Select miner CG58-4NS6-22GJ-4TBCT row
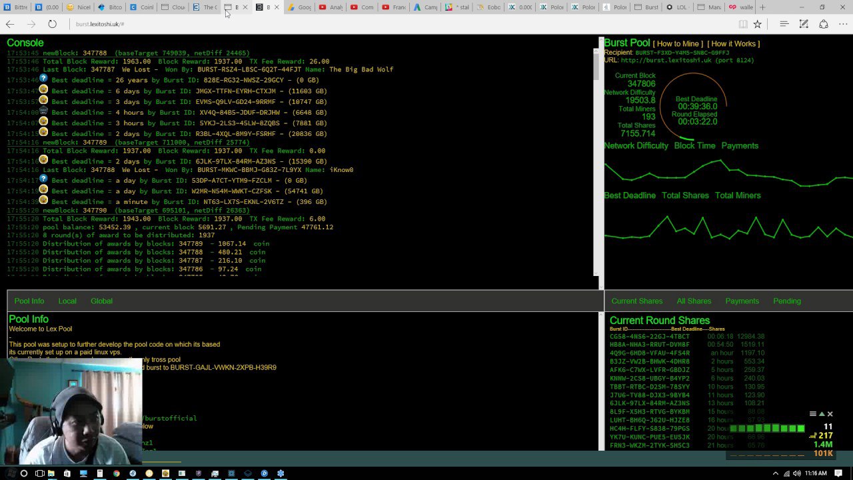The width and height of the screenshot is (853, 480). point(687,337)
